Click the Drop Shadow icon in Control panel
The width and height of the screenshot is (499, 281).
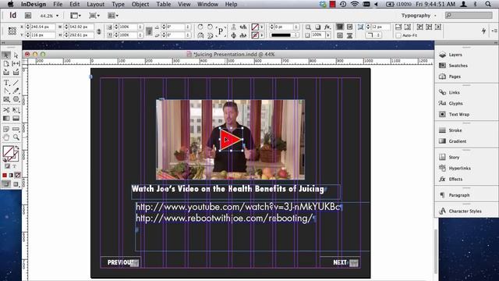pos(317,27)
